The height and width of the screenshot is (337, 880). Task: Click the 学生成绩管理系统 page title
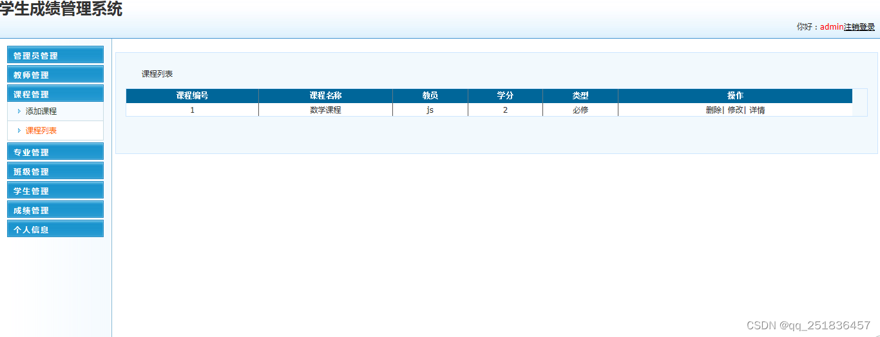pos(61,9)
